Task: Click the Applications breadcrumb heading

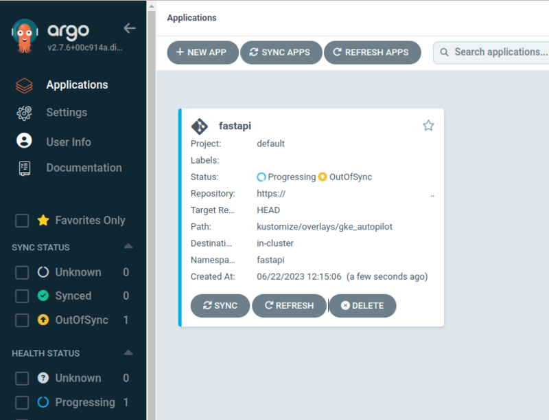Action: pos(192,18)
